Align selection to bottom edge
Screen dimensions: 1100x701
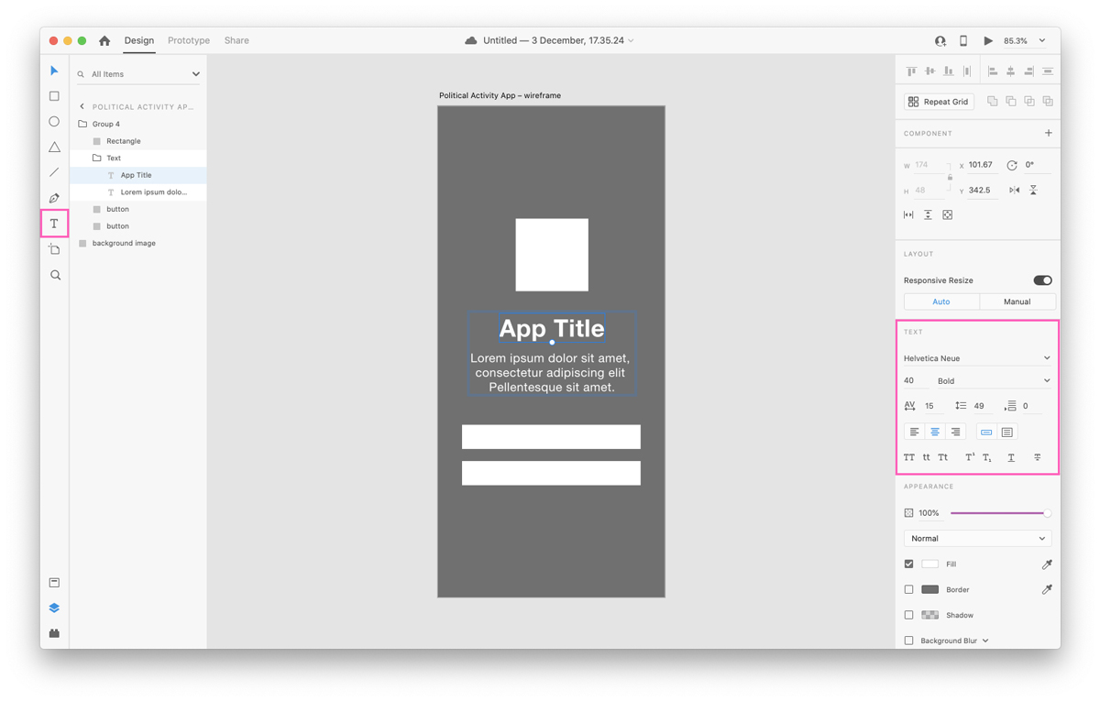(948, 71)
